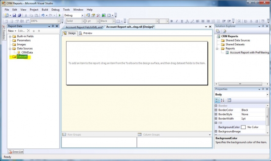Screen dimensions: 271x161
Task: Click the BackgroundColor swatch
Action: tap(243, 127)
